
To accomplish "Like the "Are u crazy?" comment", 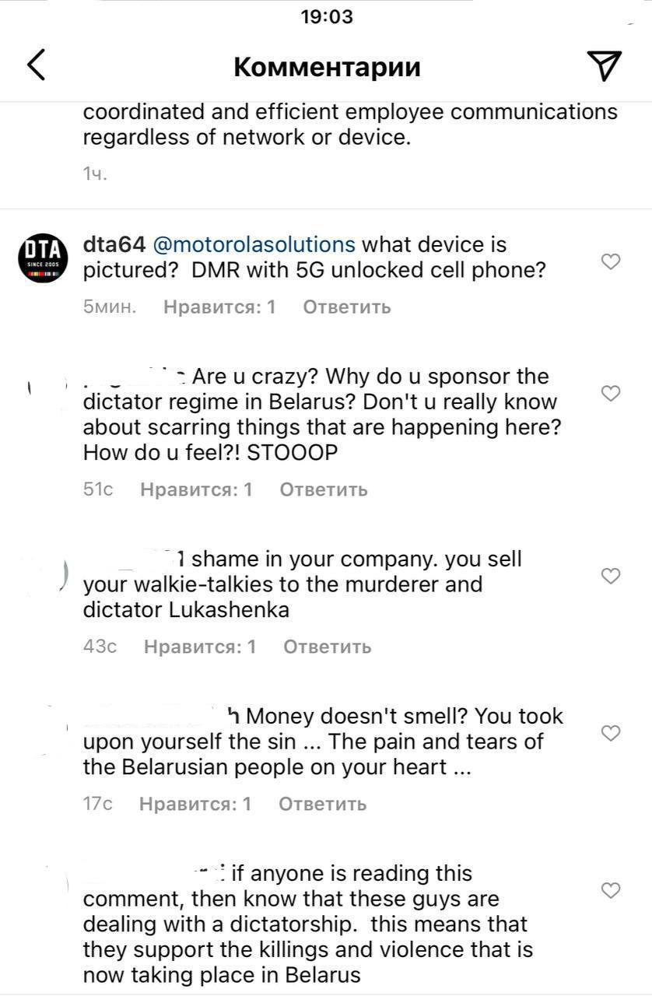I will coord(612,394).
